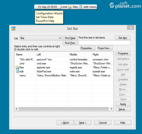Click the Find Prev button
The image size is (142, 134).
[x=70, y=43]
